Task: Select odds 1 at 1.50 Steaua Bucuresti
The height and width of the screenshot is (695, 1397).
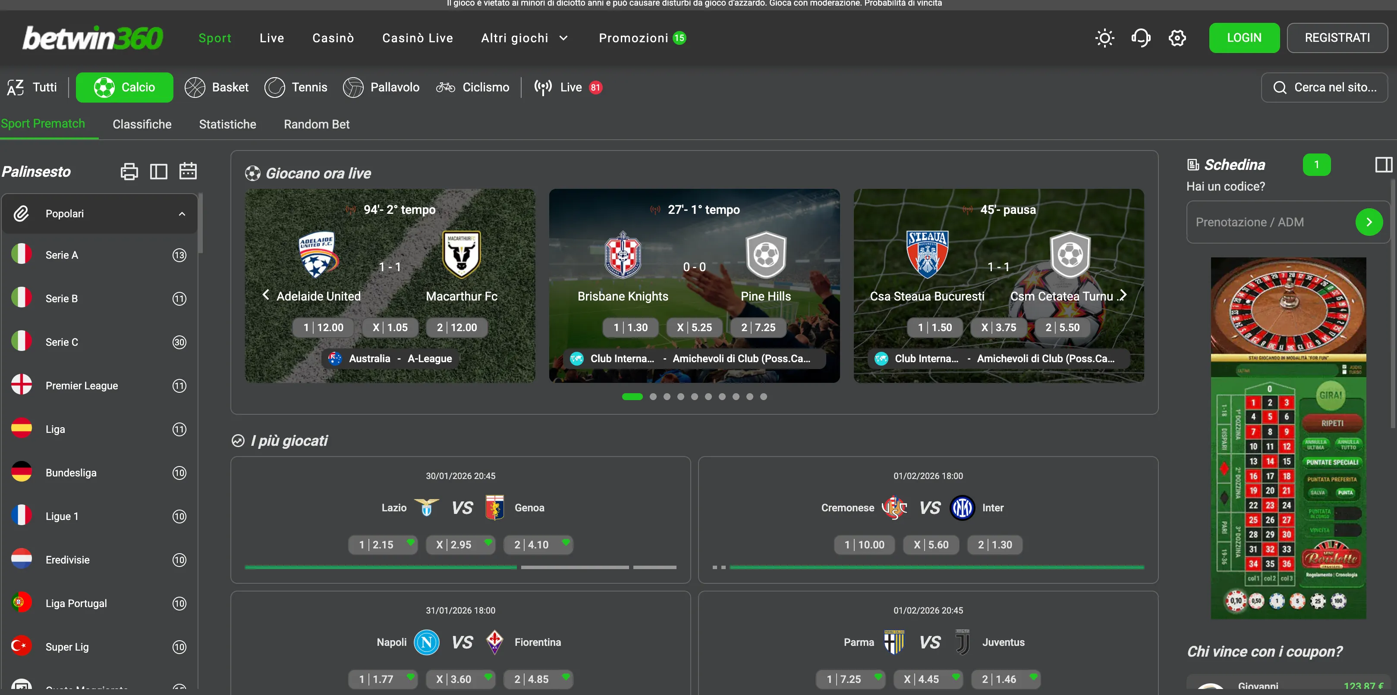Action: coord(935,327)
